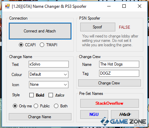The image size is (149, 128).
Task: Click the Pre-Set Names group label
Action: pos(91,94)
